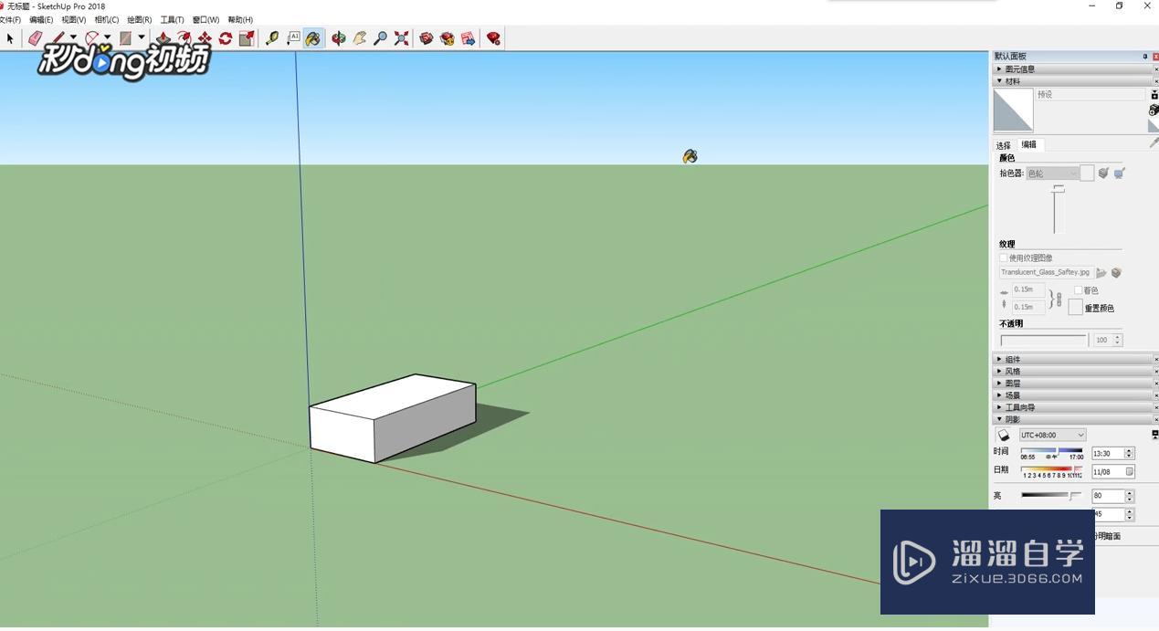Viewport: 1159px width, 631px height.
Task: Open the 拾色器 color picker dropdown
Action: coord(1052,174)
